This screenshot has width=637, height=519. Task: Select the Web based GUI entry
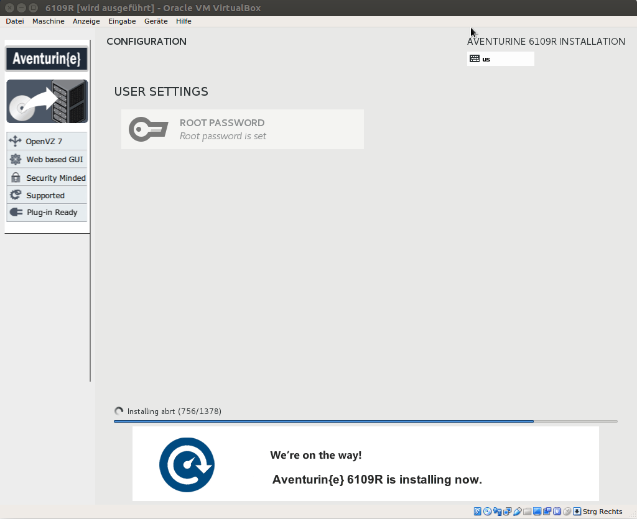(47, 159)
